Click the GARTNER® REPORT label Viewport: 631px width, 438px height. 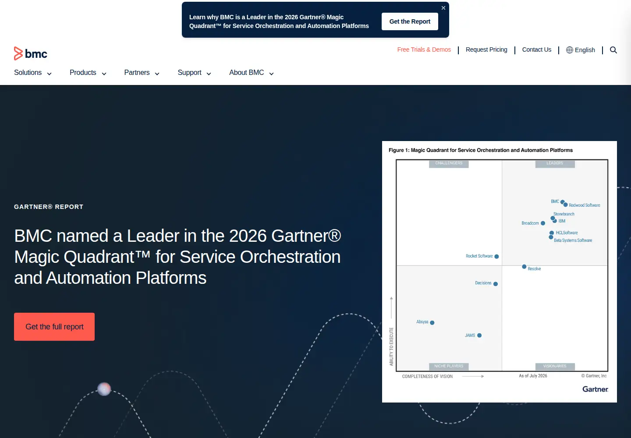click(49, 207)
